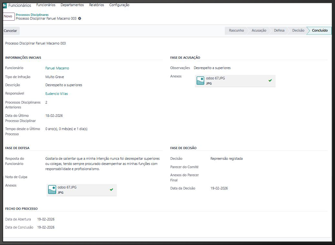
Task: Select the Acusação status stage
Action: click(259, 31)
